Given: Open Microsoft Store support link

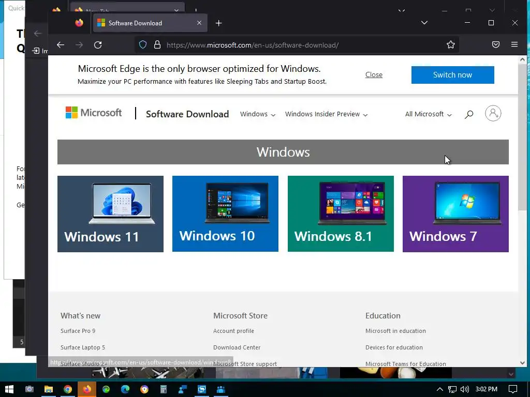Looking at the screenshot, I should tap(245, 364).
